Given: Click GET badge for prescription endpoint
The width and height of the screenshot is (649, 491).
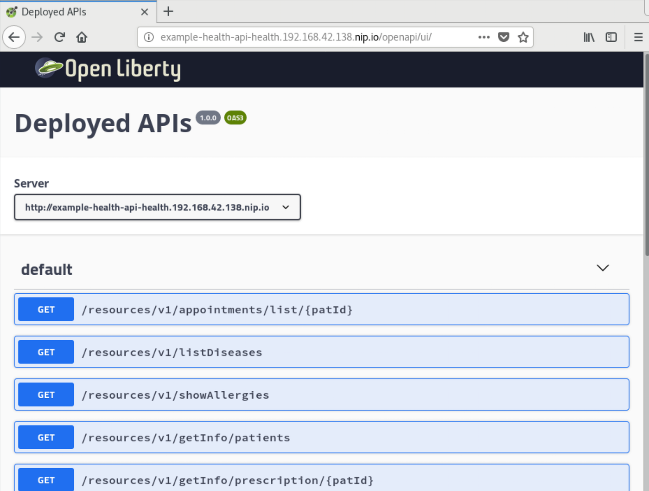Looking at the screenshot, I should click(x=46, y=479).
